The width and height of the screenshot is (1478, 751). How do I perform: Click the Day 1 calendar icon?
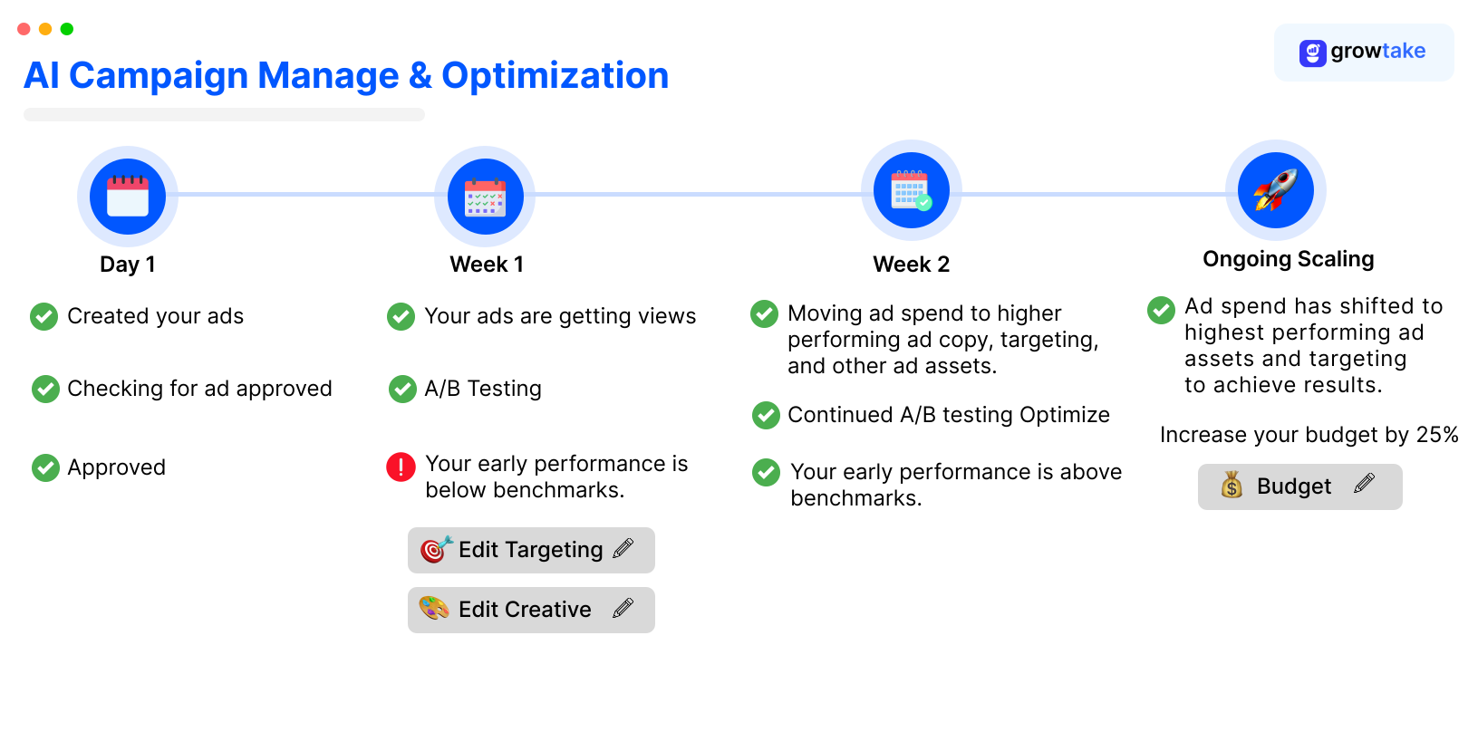pos(128,196)
